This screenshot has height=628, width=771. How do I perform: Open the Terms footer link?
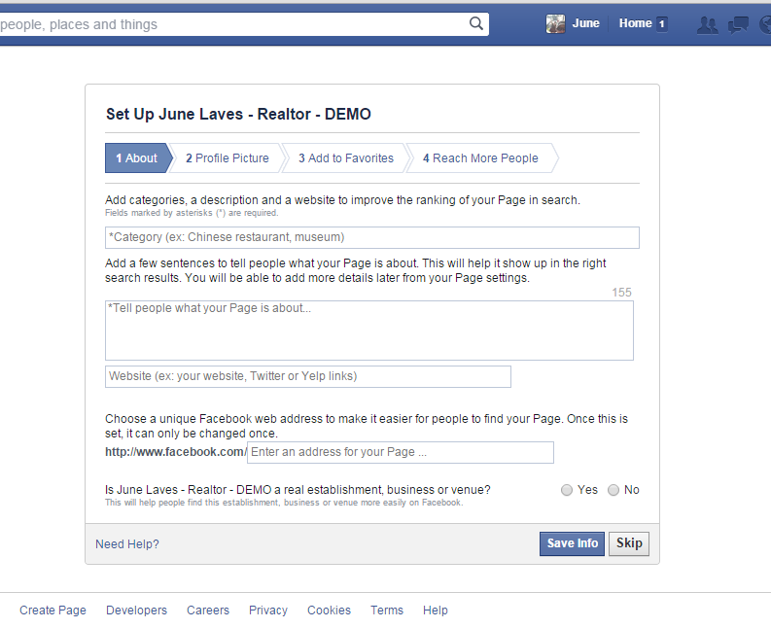(x=387, y=611)
